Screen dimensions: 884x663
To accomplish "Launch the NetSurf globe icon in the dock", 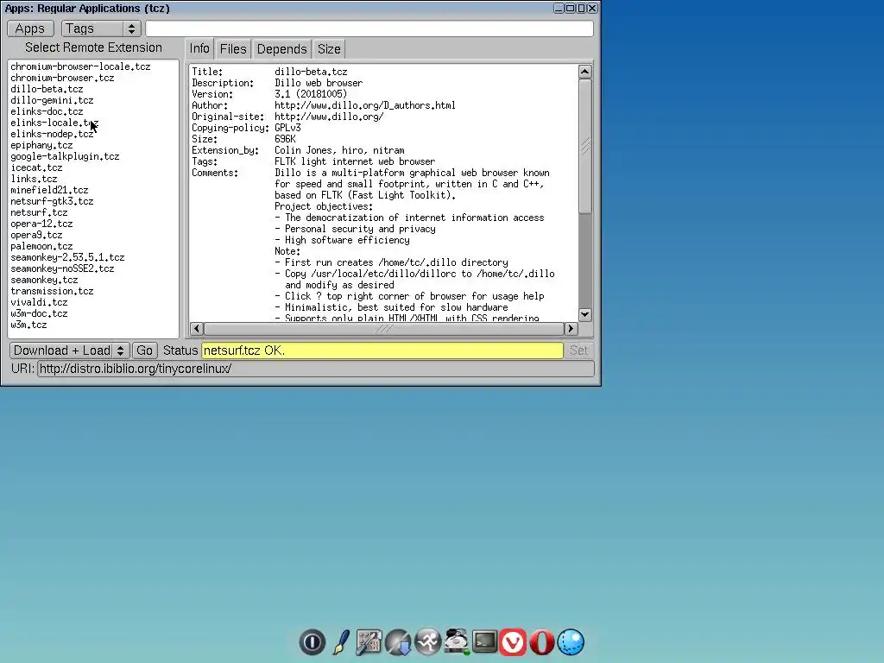I will click(571, 642).
